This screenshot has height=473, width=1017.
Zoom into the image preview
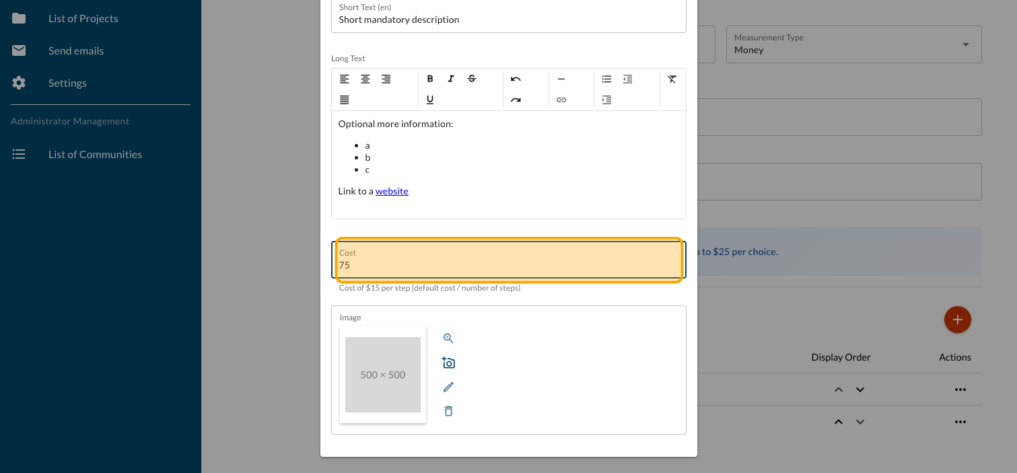[448, 338]
